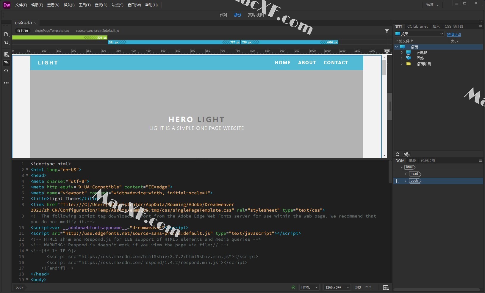Expand the 此电脑 tree node
485x293 pixels.
[x=402, y=53]
